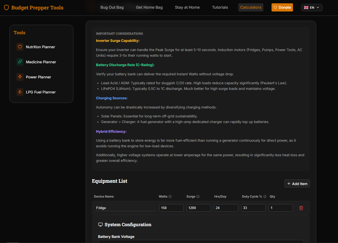Open Medicine Planner from Tools sidebar
The height and width of the screenshot is (243, 338).
point(41,62)
